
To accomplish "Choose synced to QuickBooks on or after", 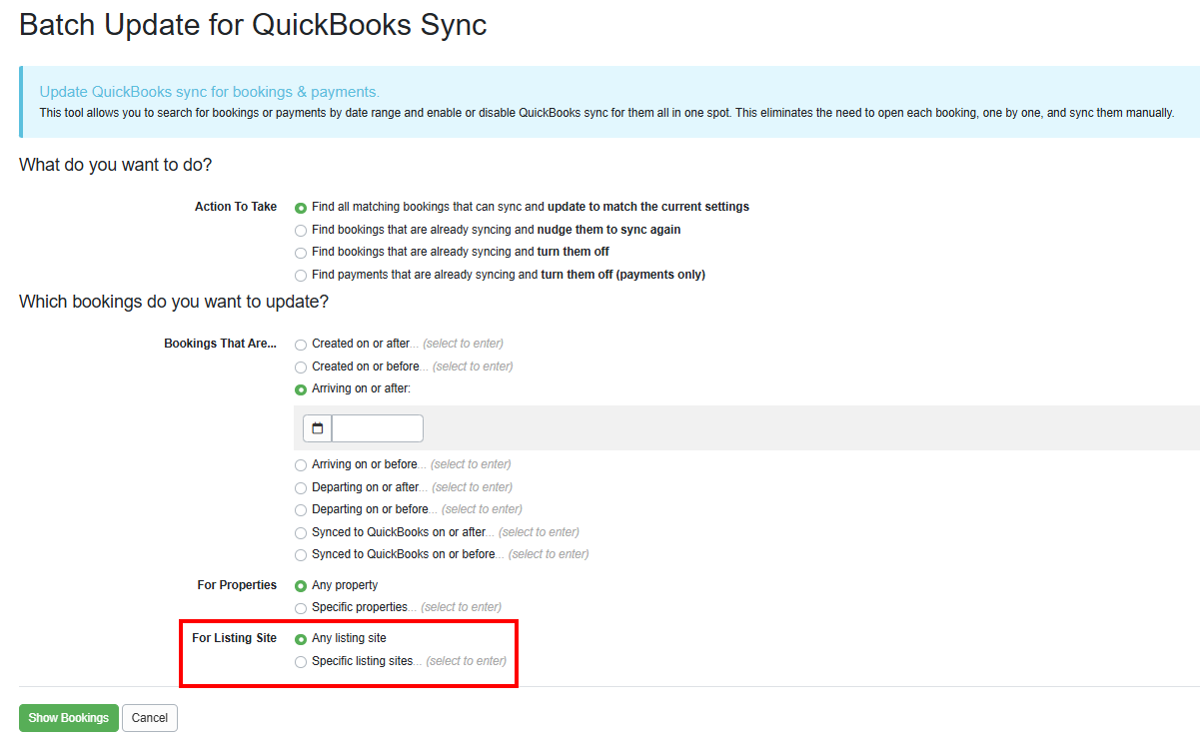I will [x=300, y=532].
